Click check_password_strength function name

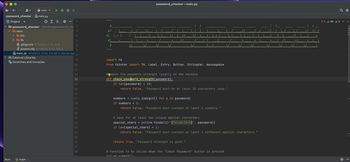point(133,79)
